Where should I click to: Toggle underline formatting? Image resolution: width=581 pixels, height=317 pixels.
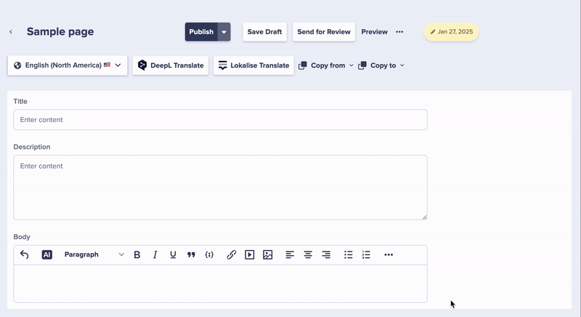[173, 254]
